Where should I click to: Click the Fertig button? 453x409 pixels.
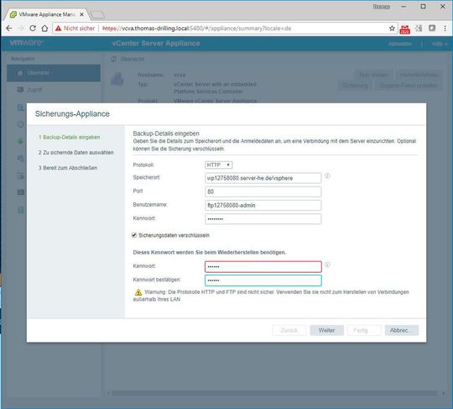pyautogui.click(x=364, y=330)
